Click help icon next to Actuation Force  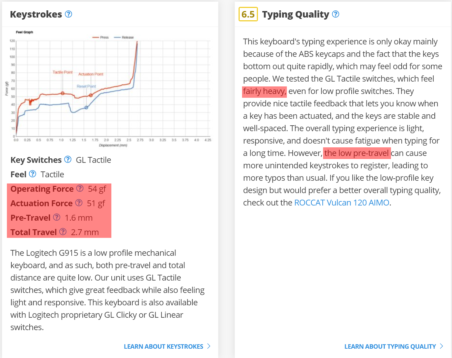click(79, 203)
